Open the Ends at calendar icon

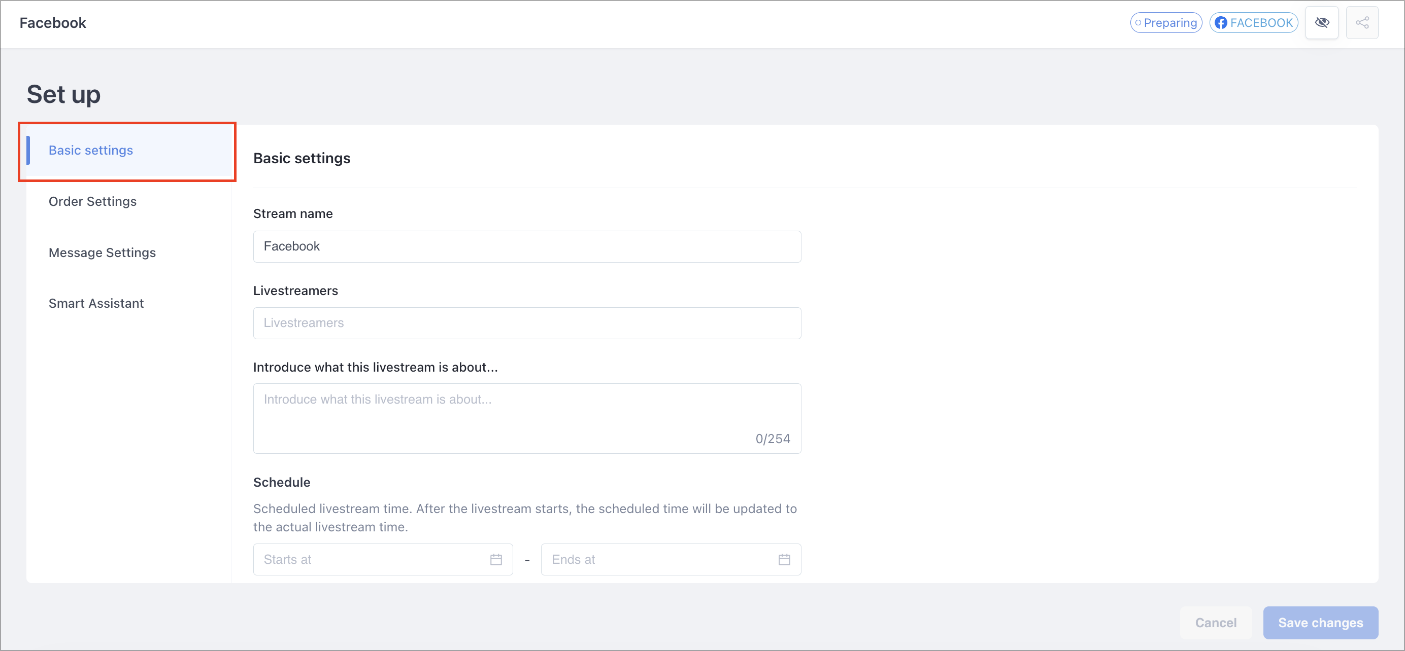pyautogui.click(x=784, y=559)
